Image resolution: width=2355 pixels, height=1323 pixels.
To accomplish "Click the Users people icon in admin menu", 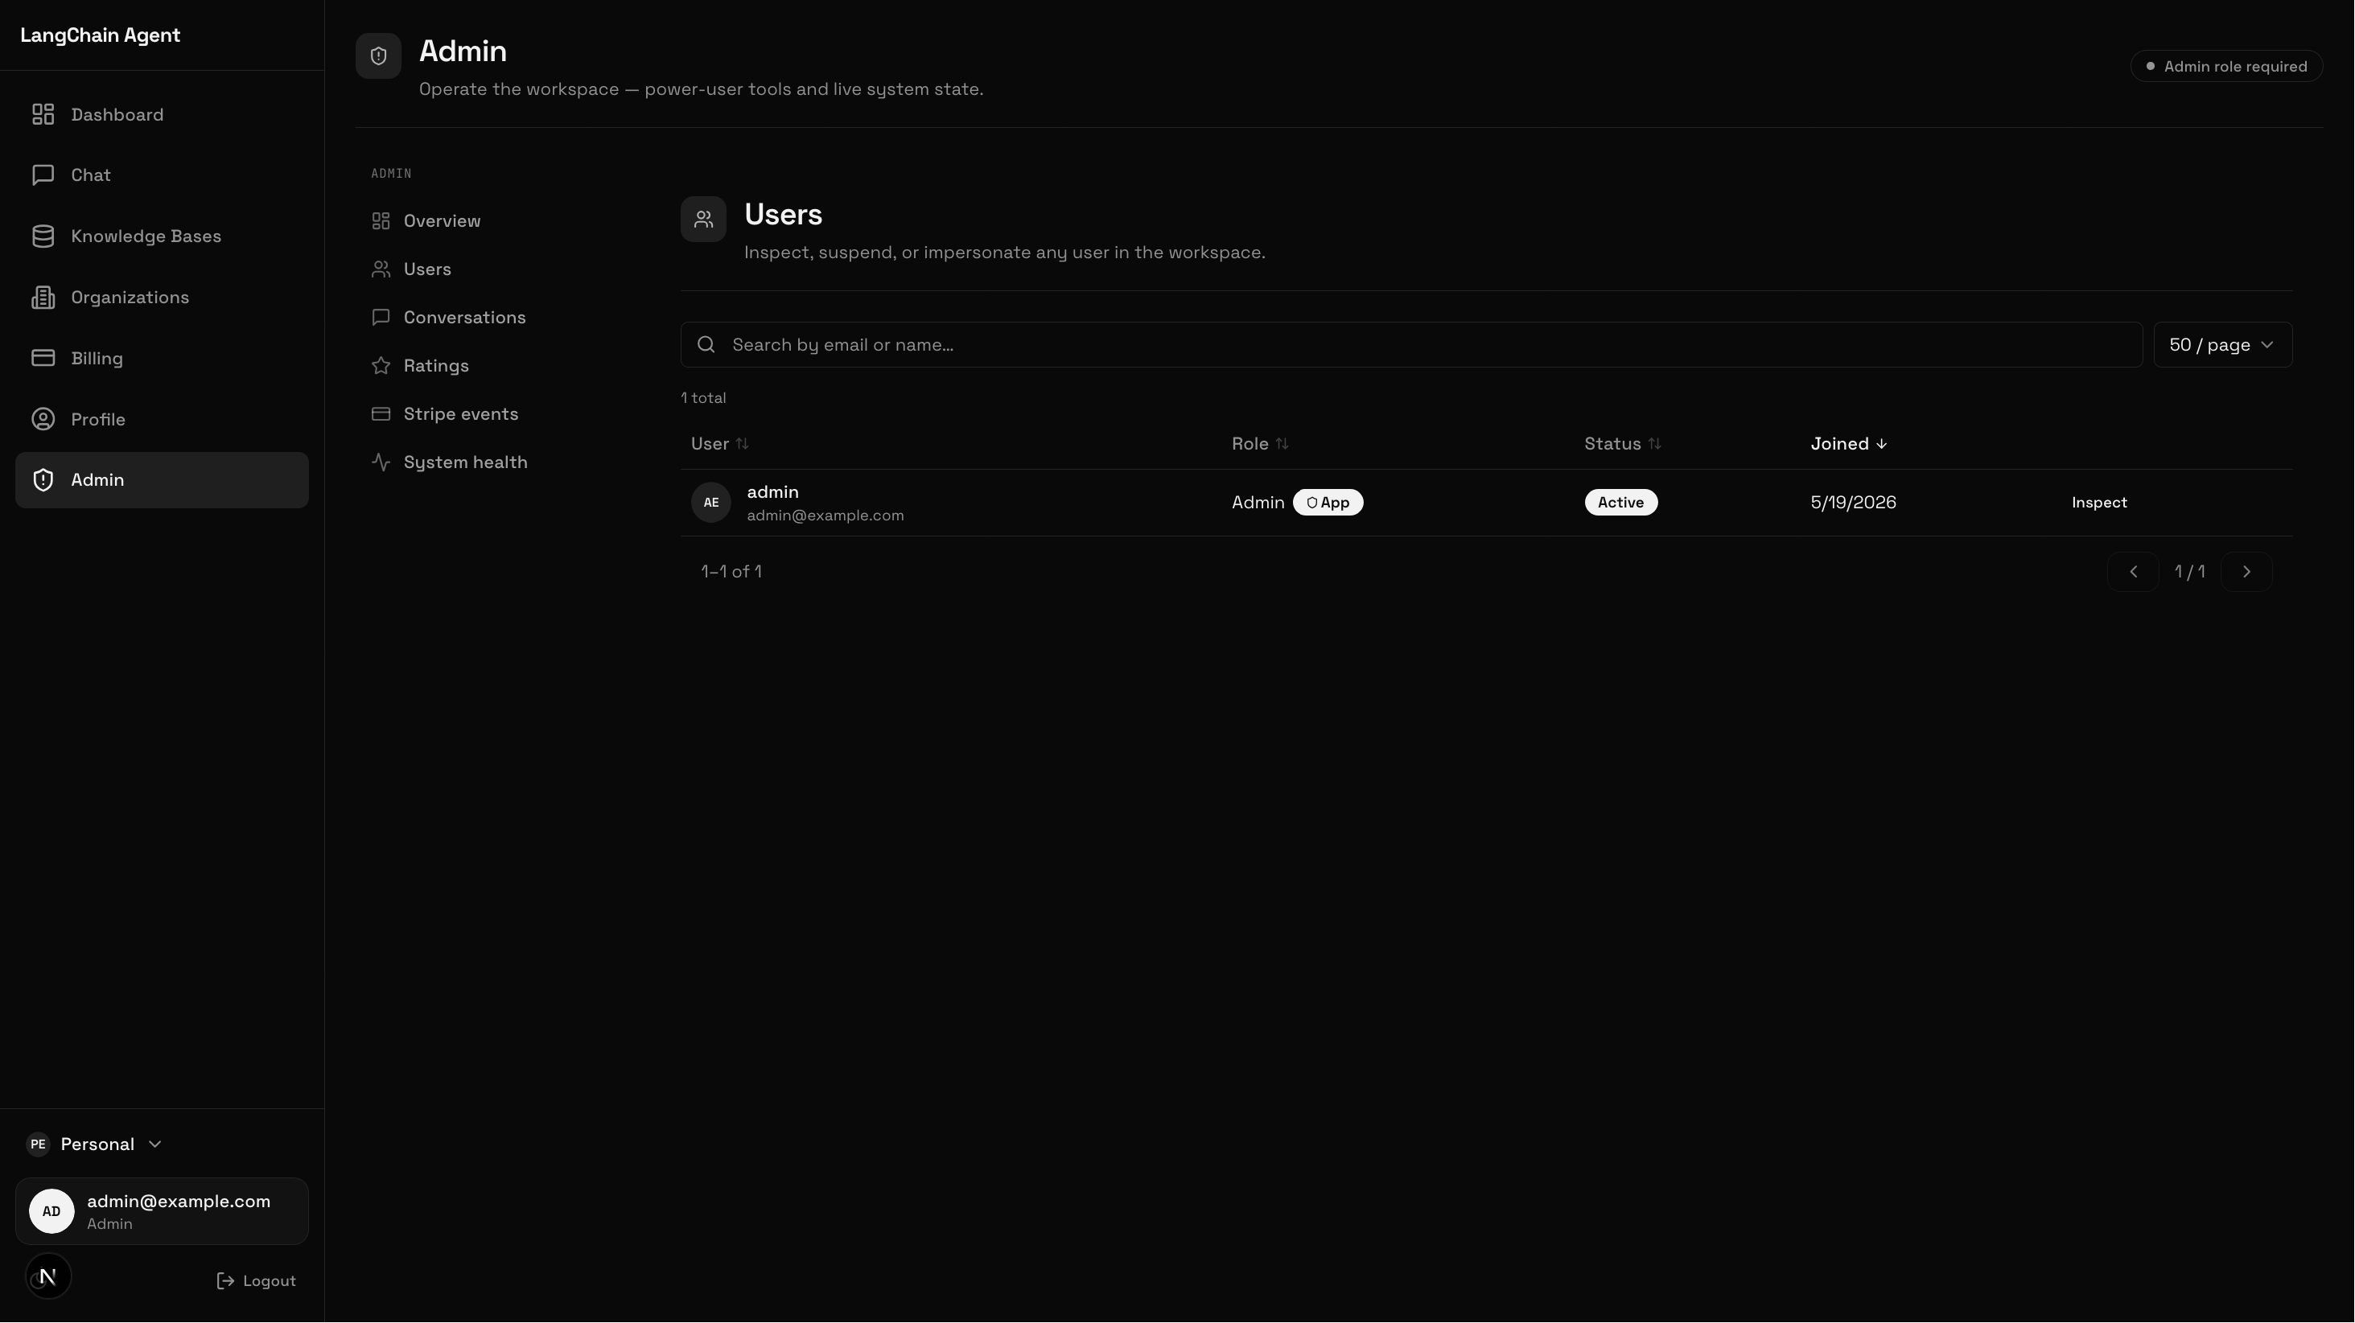I will click(381, 269).
